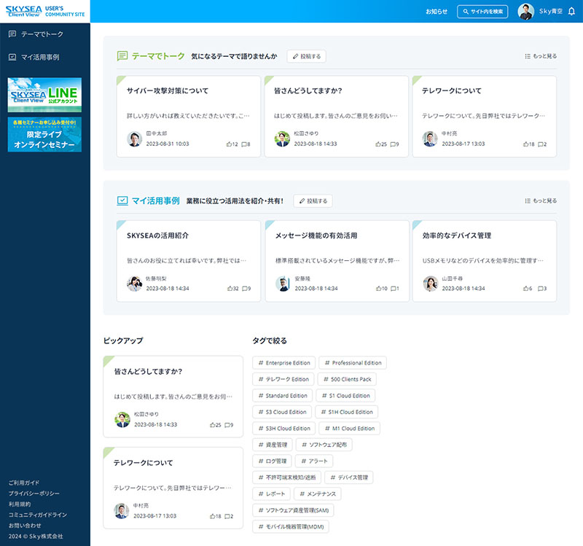Filter by the 資産管理 tag

[273, 445]
